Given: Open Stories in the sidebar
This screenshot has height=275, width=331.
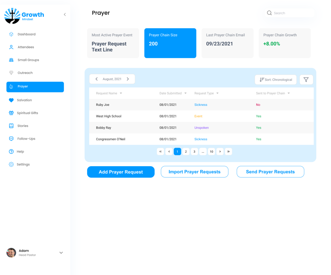Looking at the screenshot, I should [23, 126].
